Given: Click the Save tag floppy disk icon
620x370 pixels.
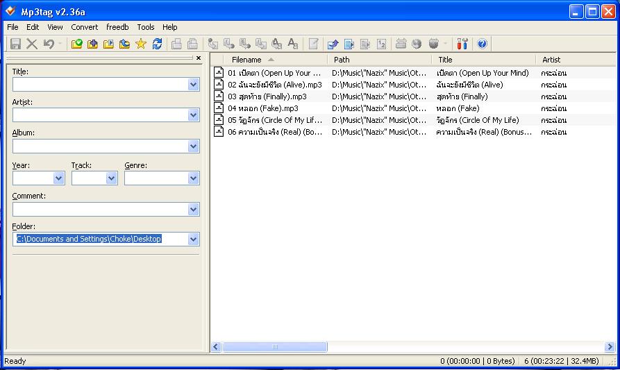Looking at the screenshot, I should coord(15,44).
